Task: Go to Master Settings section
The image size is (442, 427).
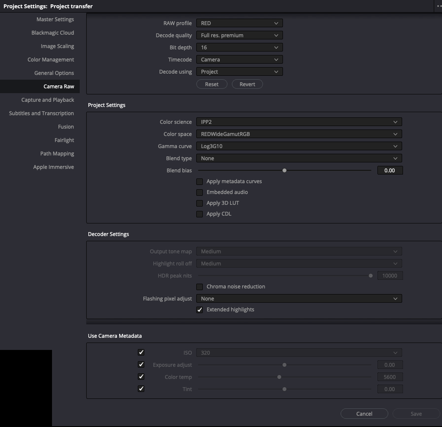Action: pos(55,19)
